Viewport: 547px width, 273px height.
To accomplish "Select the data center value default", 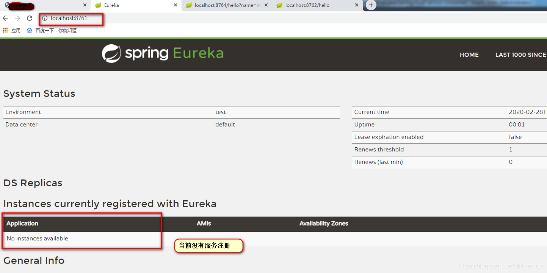I will (225, 125).
